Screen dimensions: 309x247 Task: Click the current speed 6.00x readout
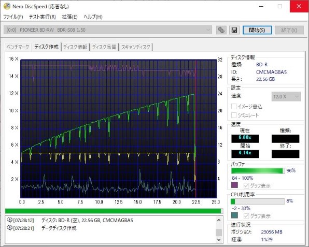[x=245, y=139]
